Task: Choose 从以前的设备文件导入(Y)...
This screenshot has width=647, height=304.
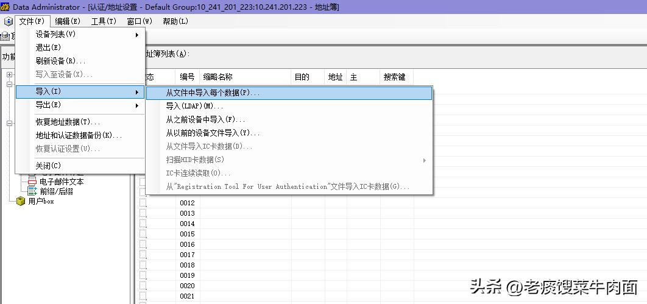Action: [x=289, y=133]
